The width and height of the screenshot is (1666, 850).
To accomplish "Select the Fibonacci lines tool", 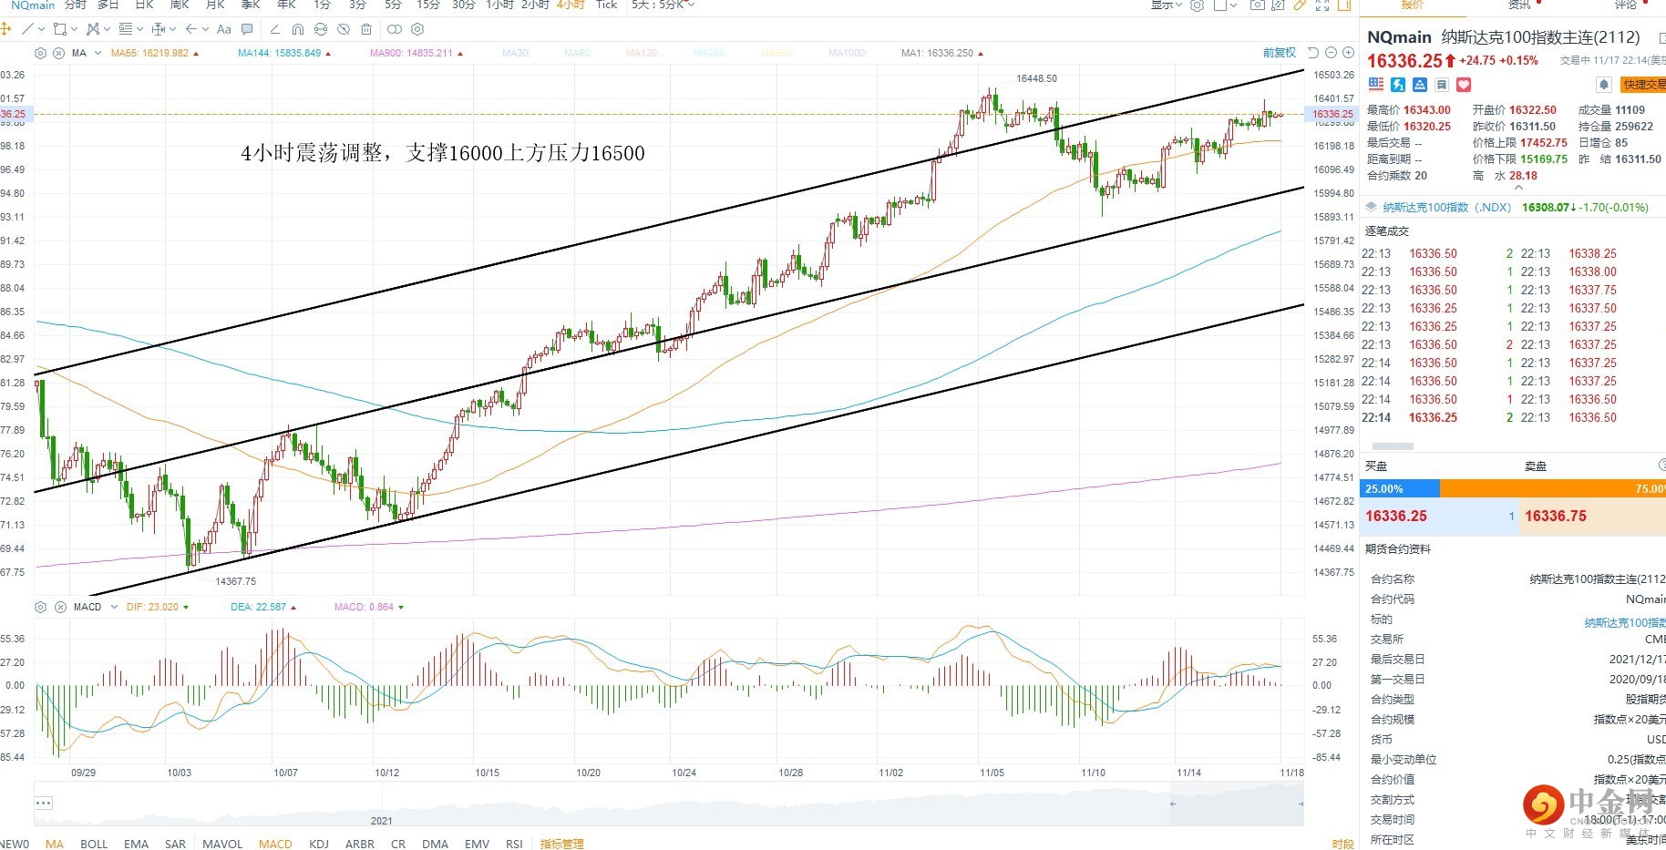I will click(x=126, y=29).
